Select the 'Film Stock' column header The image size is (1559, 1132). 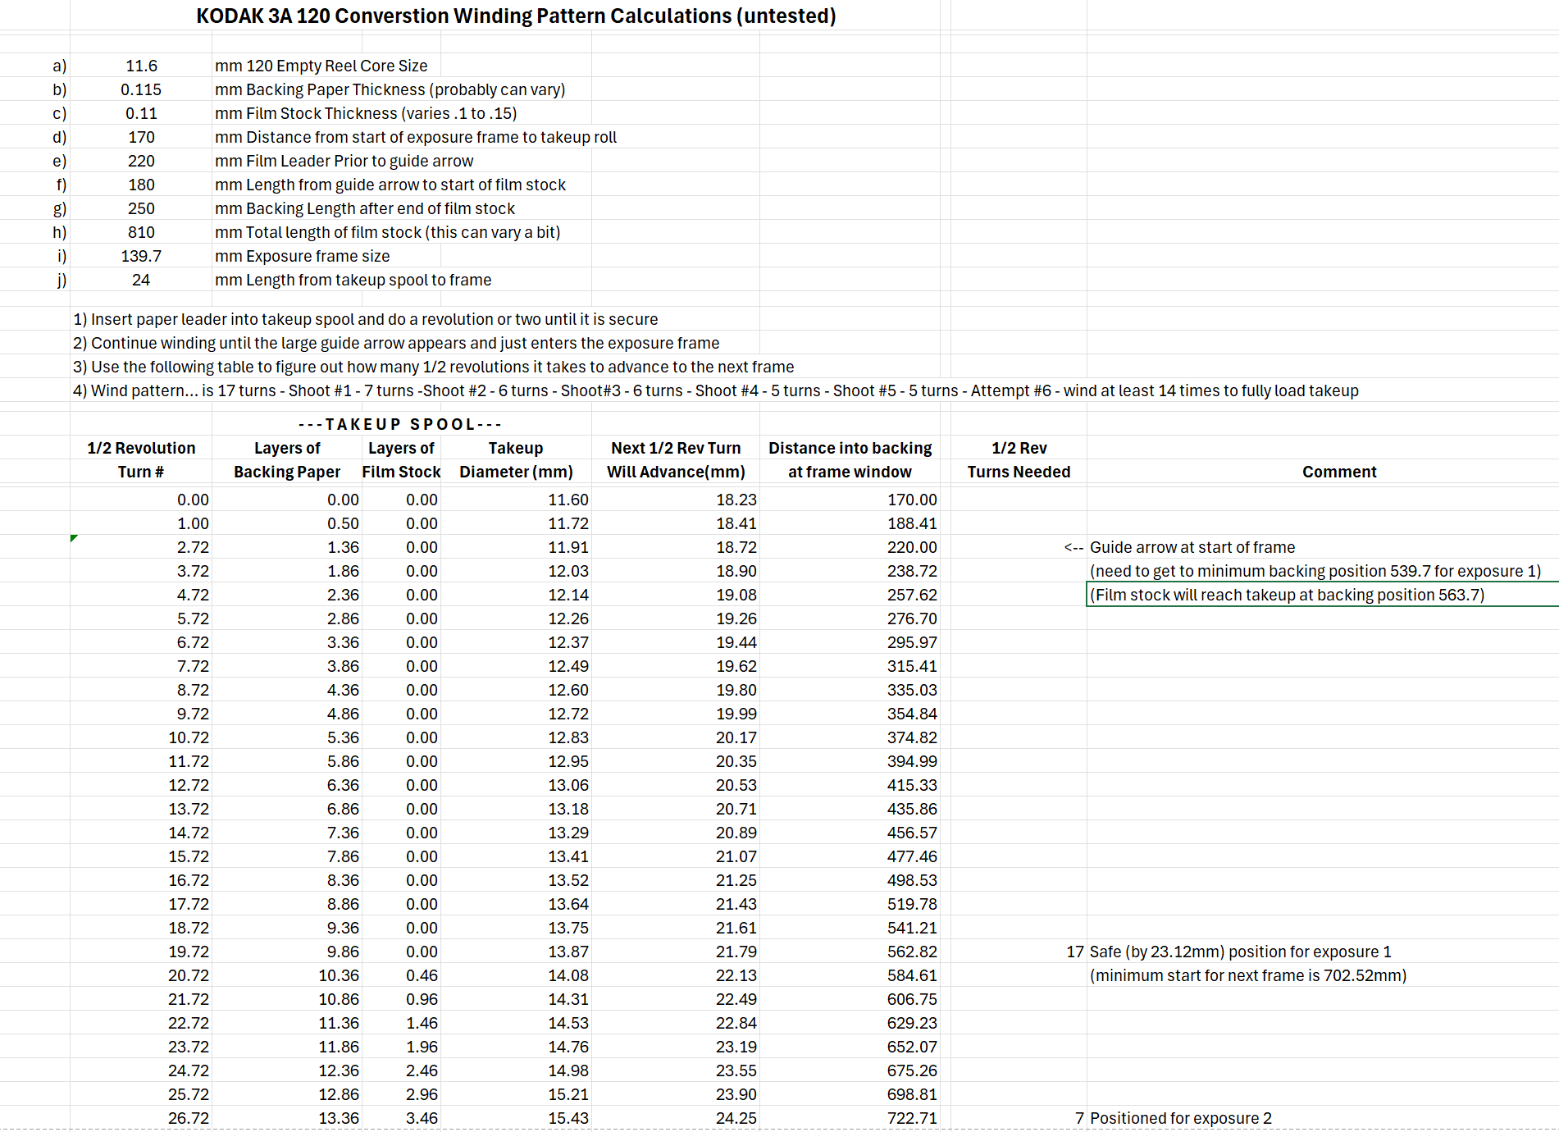(401, 472)
